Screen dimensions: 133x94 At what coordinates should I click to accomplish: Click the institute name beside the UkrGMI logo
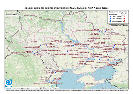[x=36, y=88]
